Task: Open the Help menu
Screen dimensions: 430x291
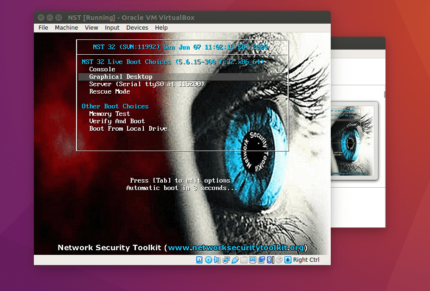Action: tap(161, 28)
